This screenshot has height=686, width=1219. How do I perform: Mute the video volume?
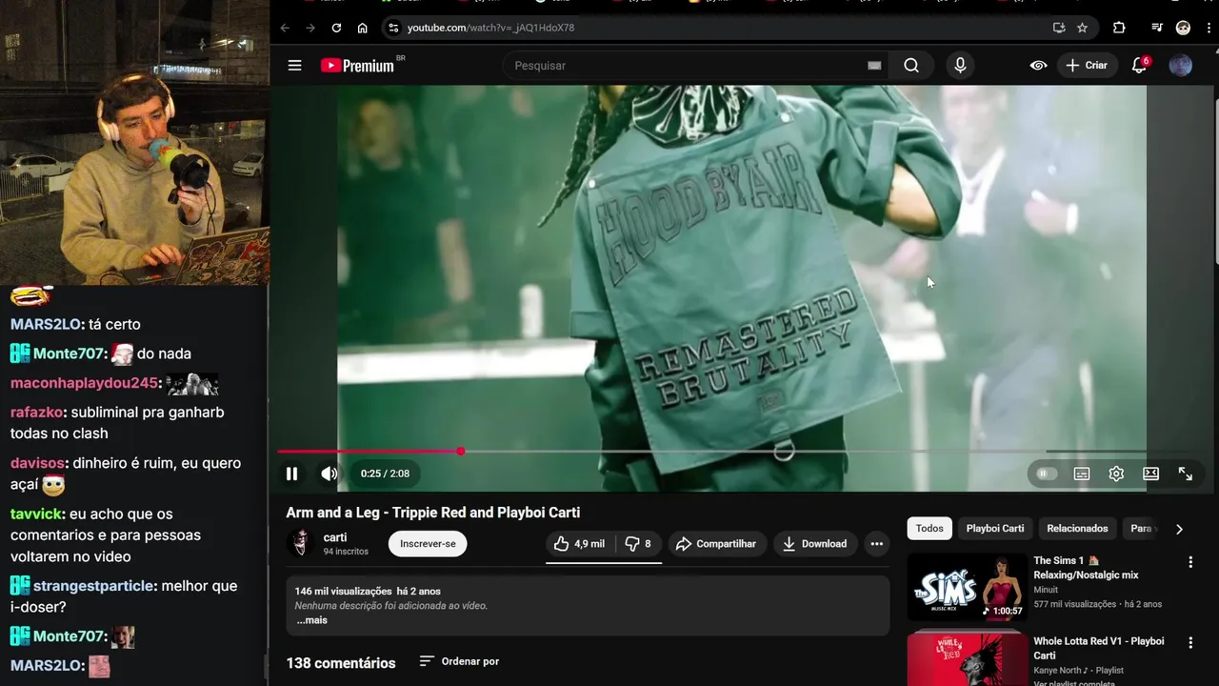[x=330, y=474]
